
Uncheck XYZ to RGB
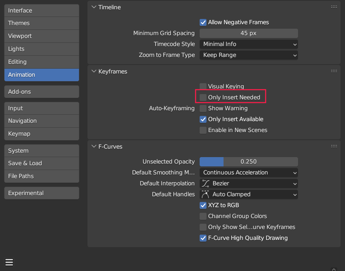pos(203,205)
